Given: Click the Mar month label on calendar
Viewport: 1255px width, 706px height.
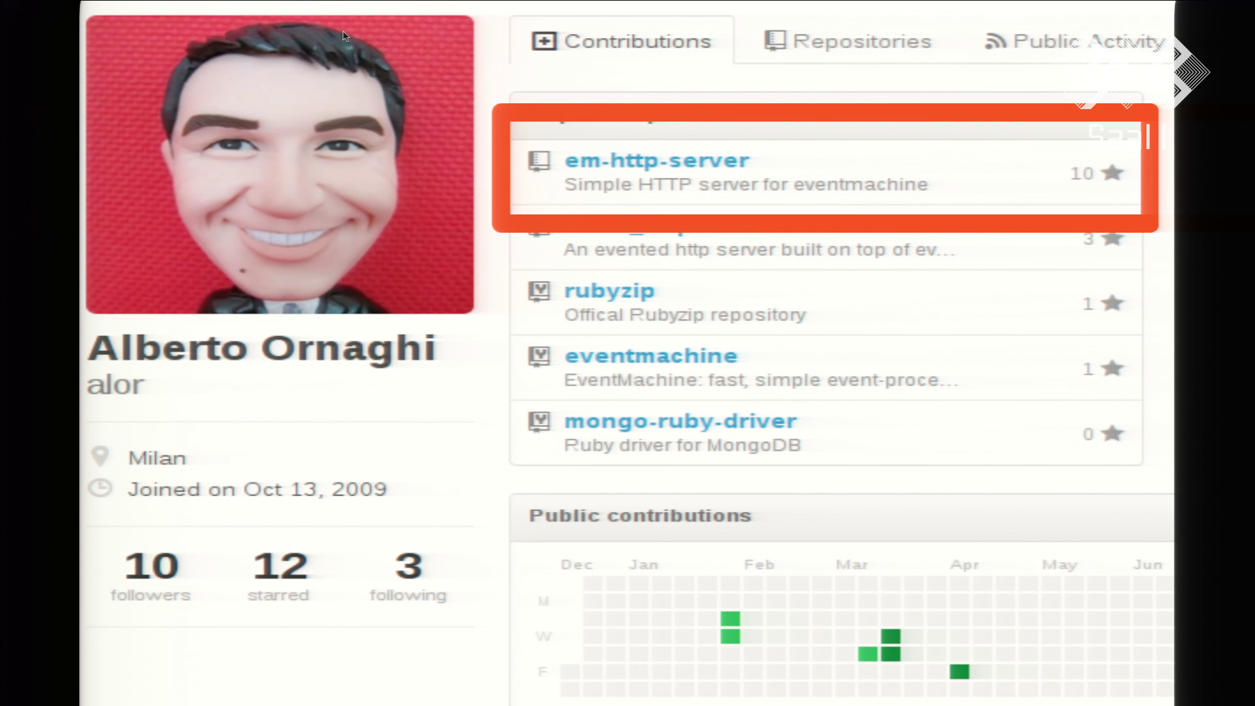Looking at the screenshot, I should 852,565.
